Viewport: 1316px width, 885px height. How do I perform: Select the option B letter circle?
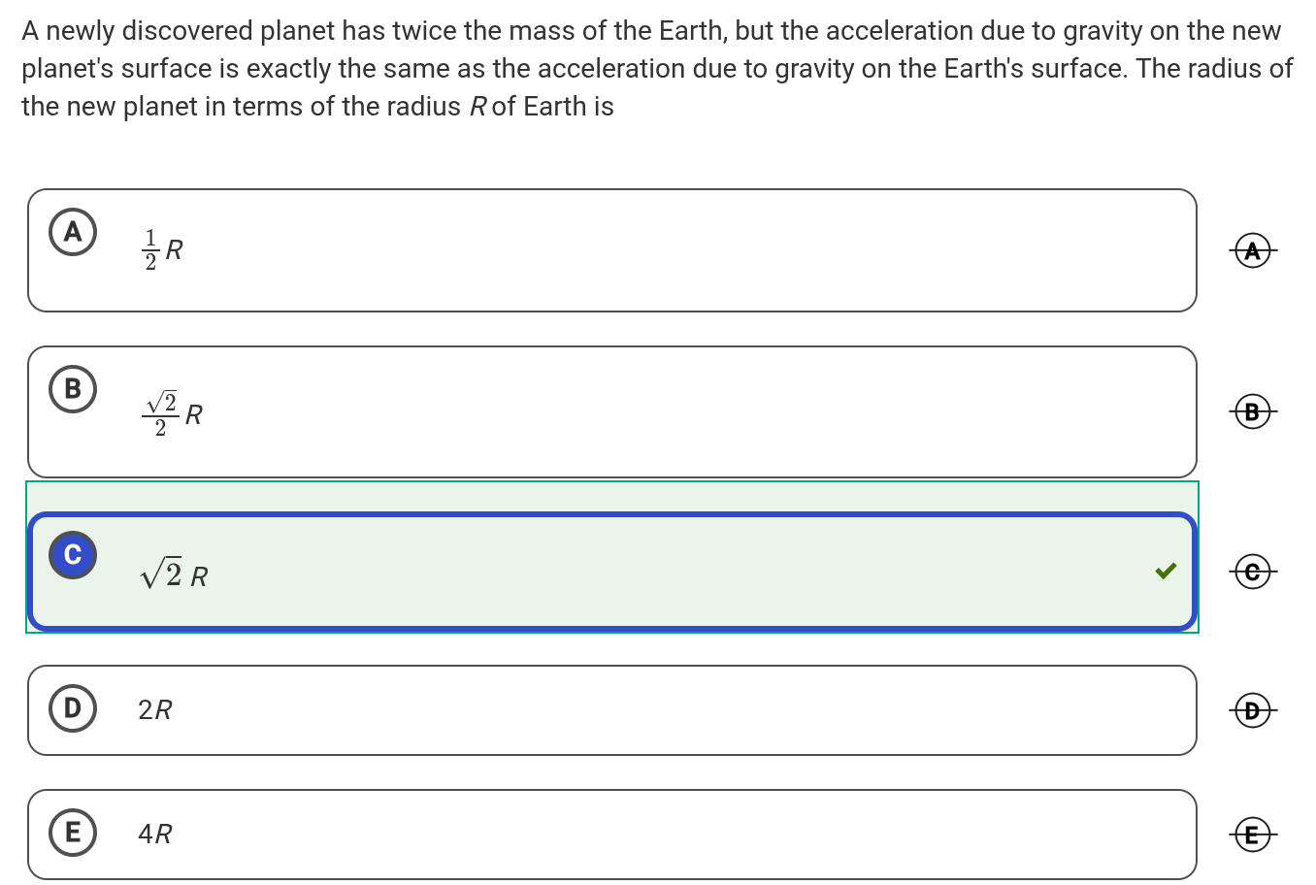[73, 389]
